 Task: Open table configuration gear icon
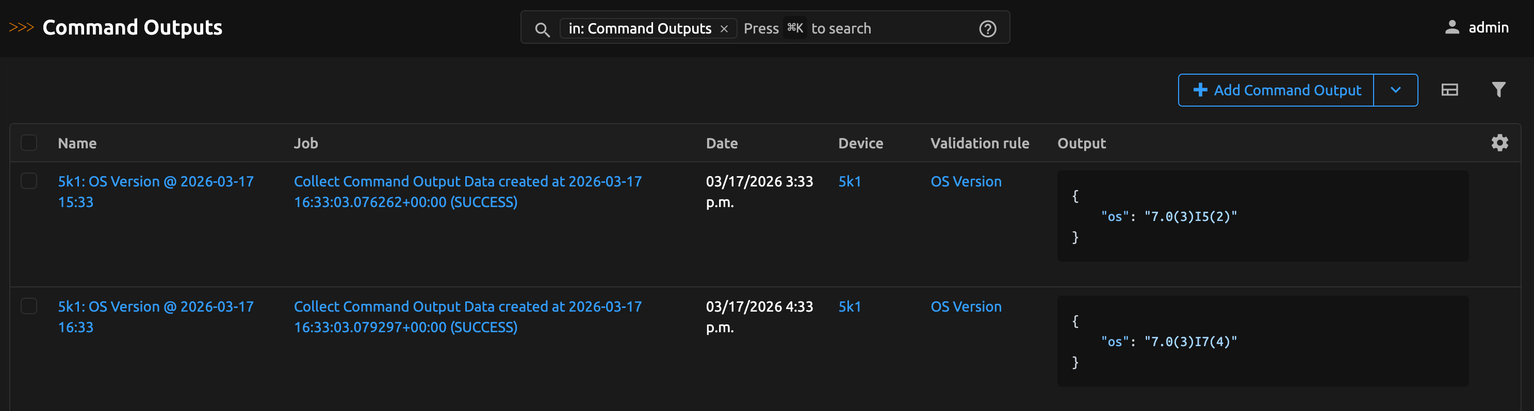click(1499, 143)
